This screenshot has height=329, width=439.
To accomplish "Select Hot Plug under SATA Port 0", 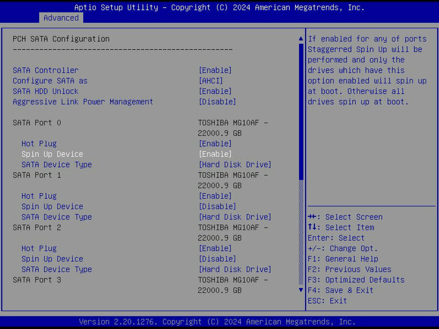I will coord(39,144).
